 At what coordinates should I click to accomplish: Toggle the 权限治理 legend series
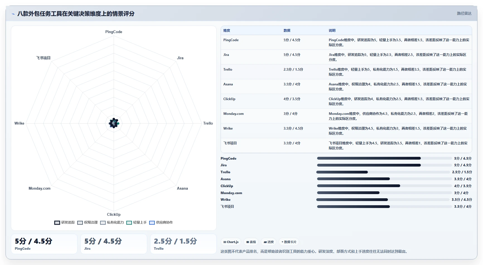pyautogui.click(x=87, y=222)
